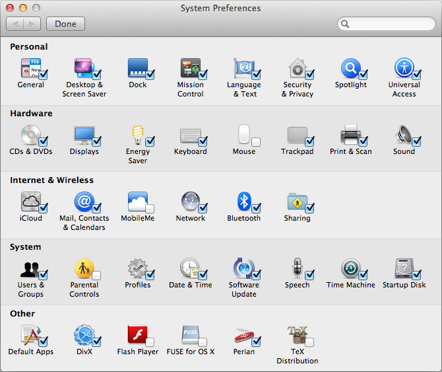Open the General preference pane icon
This screenshot has height=372, width=442.
(31, 68)
